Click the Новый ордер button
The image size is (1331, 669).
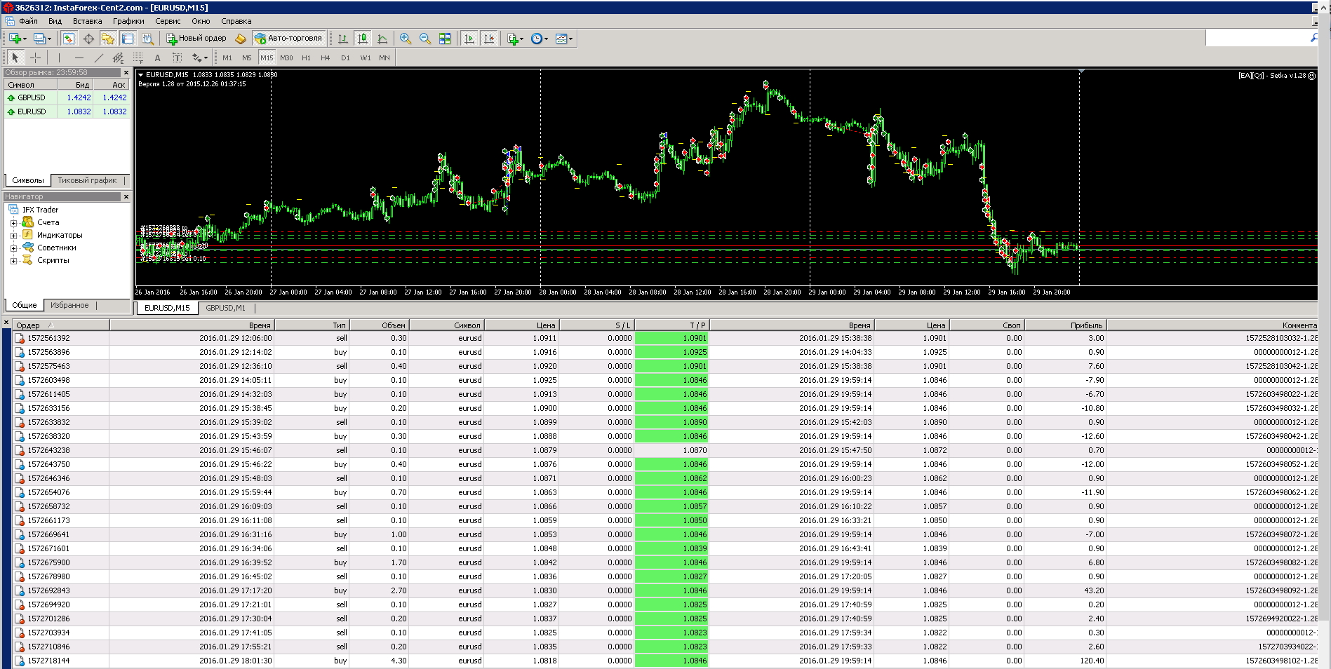(196, 39)
